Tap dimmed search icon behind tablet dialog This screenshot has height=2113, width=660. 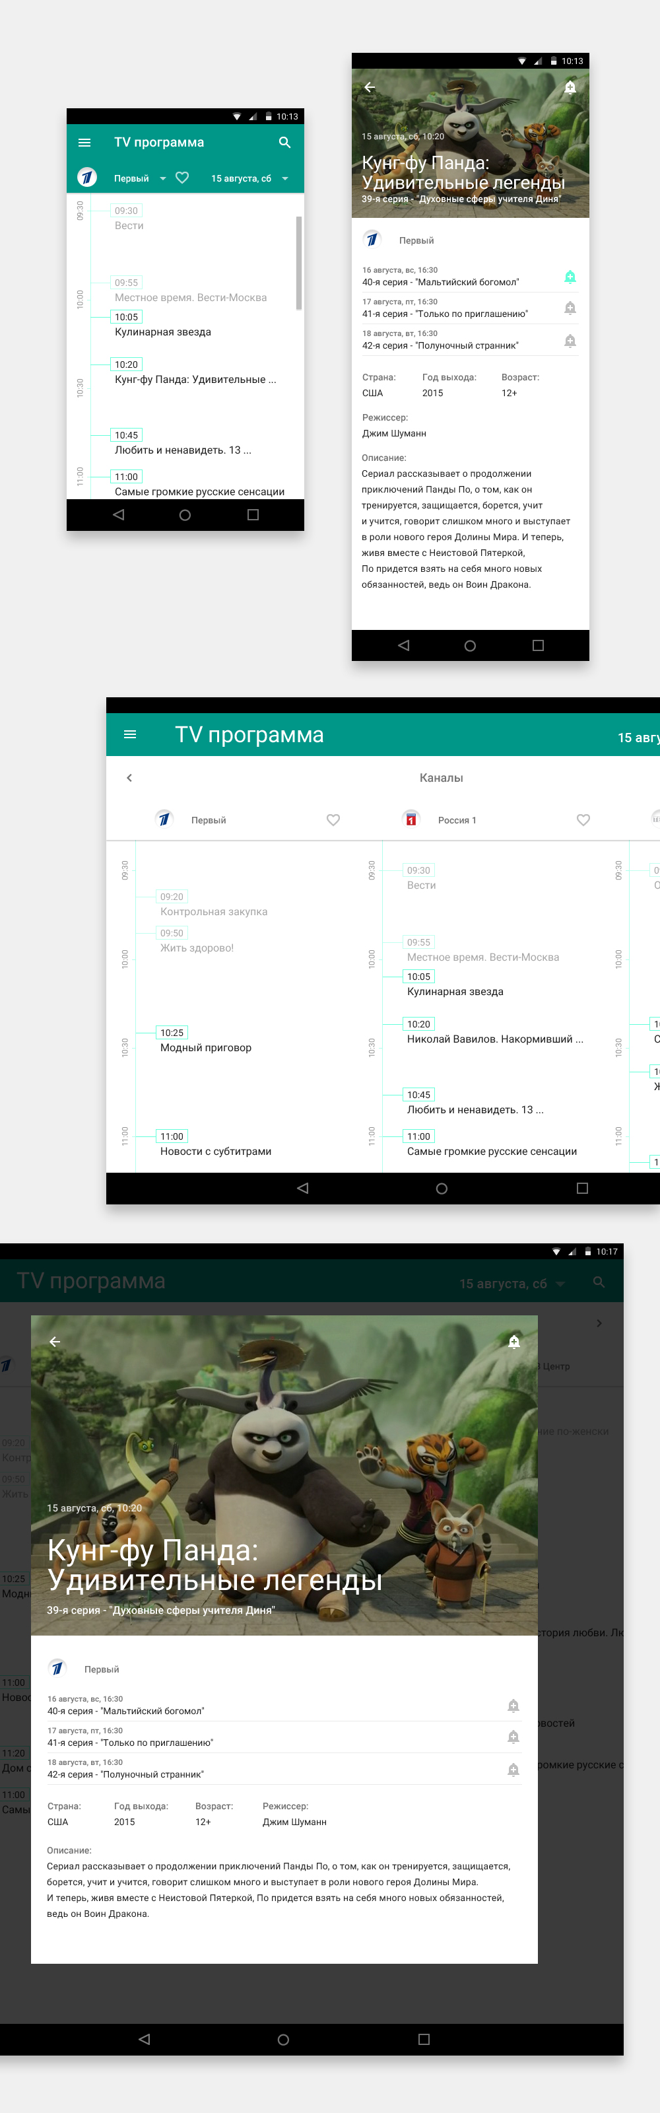pos(599,1282)
